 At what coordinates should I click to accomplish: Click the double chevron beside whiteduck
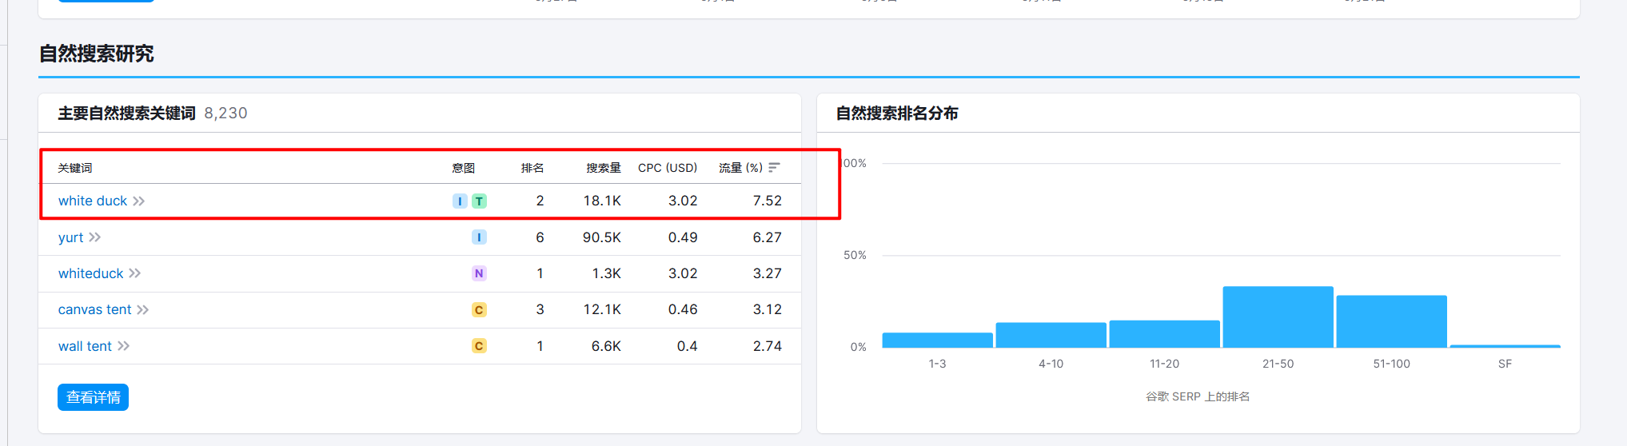coord(135,273)
